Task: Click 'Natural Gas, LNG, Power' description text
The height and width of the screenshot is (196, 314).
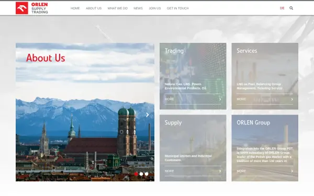Action: tap(186, 86)
